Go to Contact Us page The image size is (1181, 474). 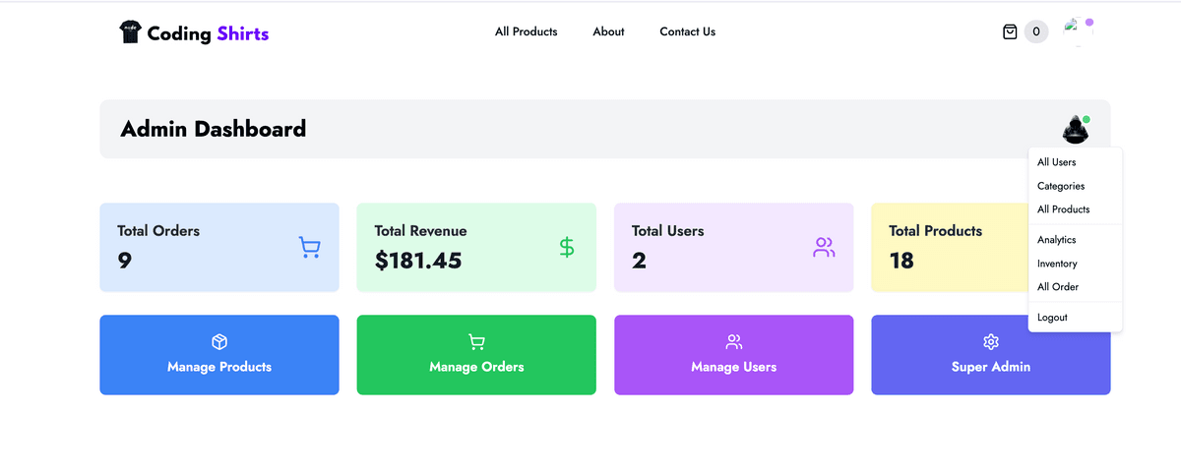pos(687,31)
